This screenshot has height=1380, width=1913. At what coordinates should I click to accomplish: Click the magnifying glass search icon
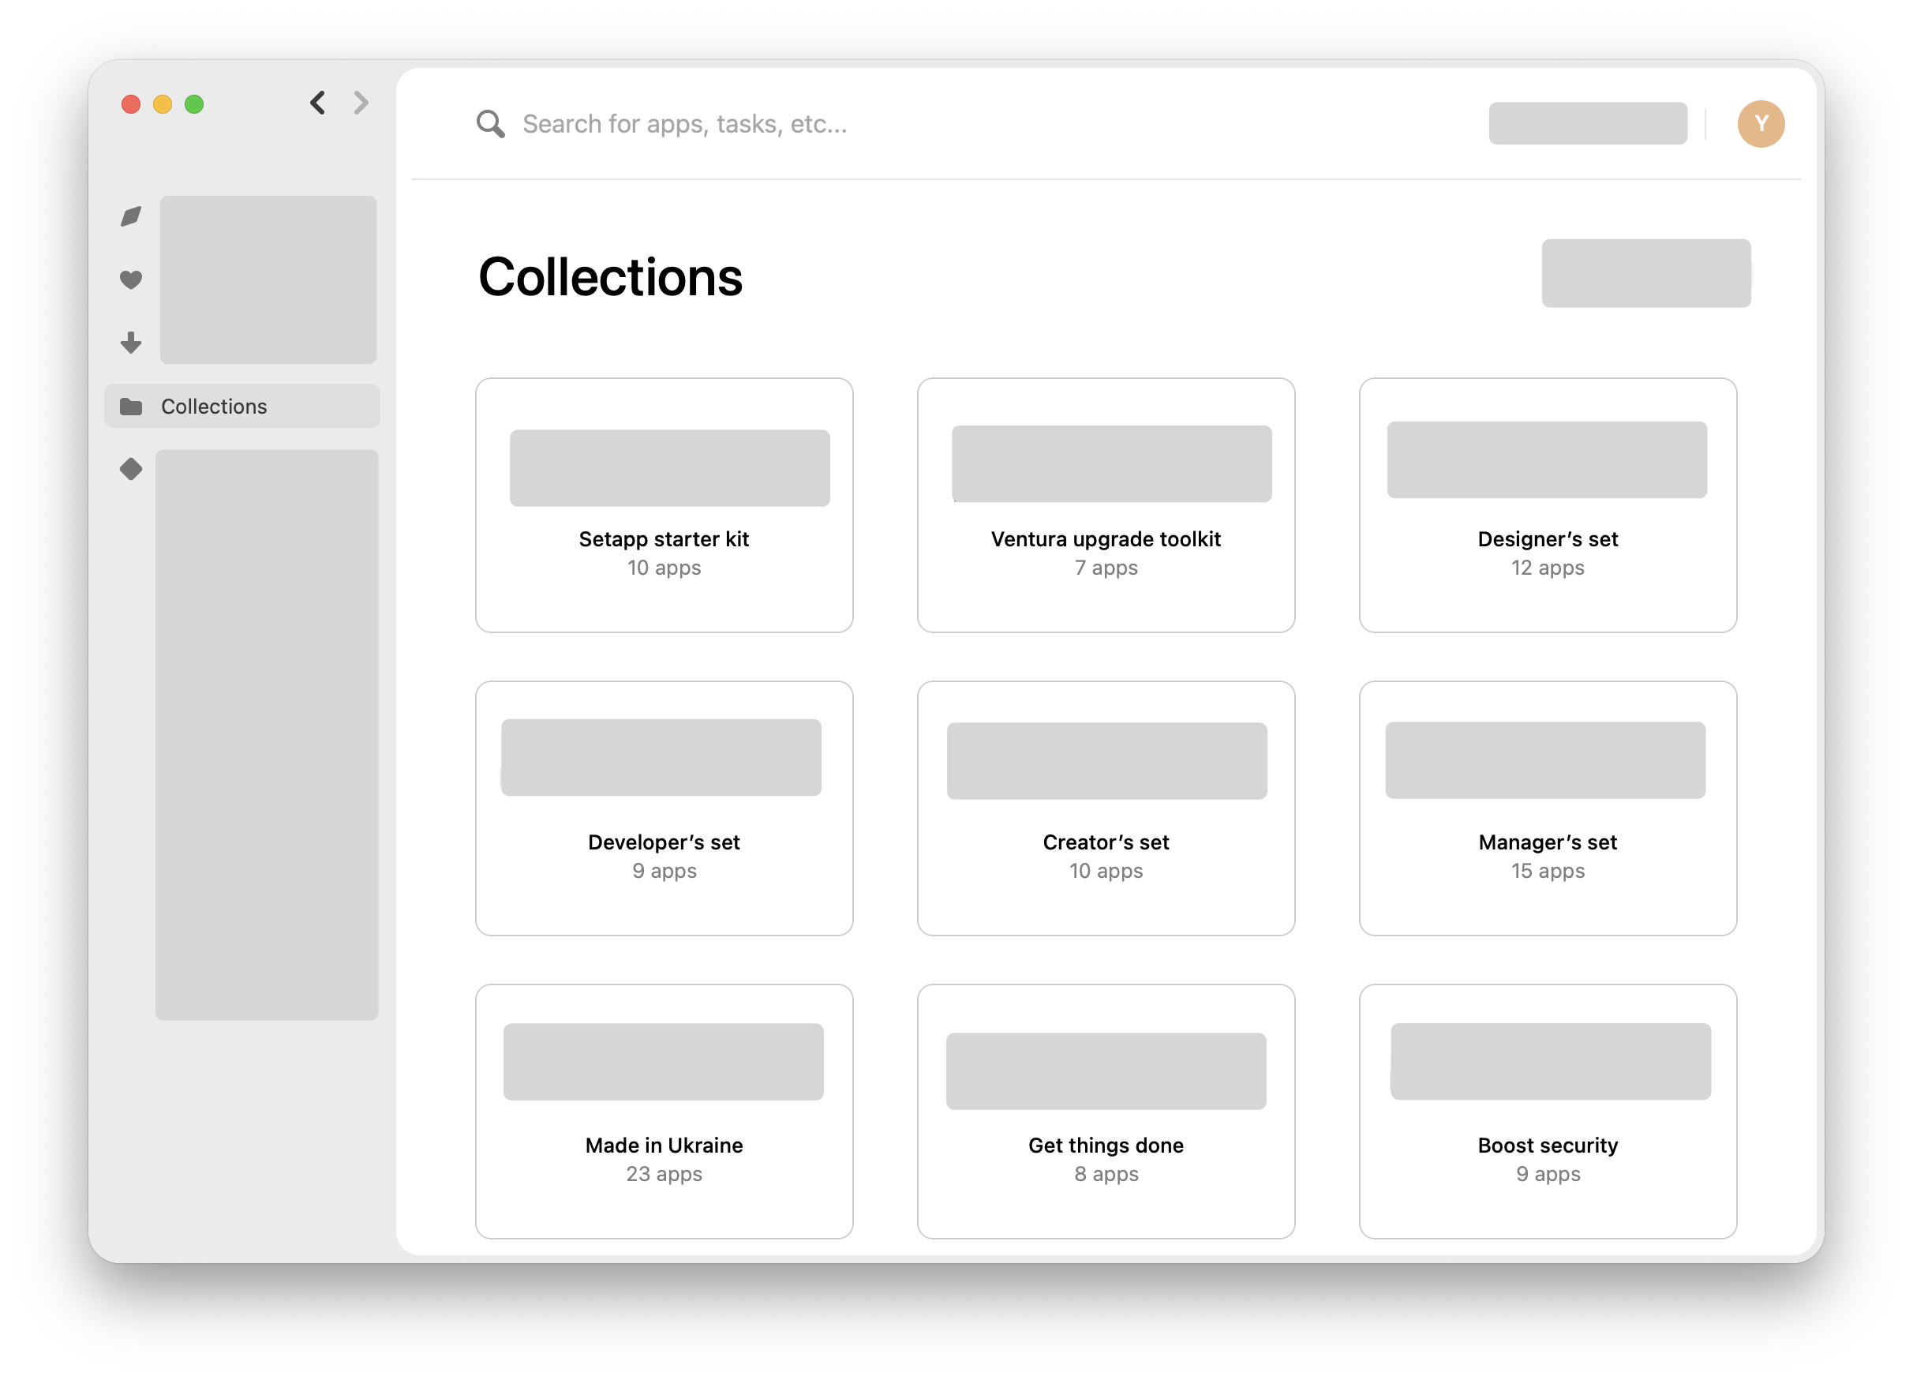pyautogui.click(x=490, y=124)
